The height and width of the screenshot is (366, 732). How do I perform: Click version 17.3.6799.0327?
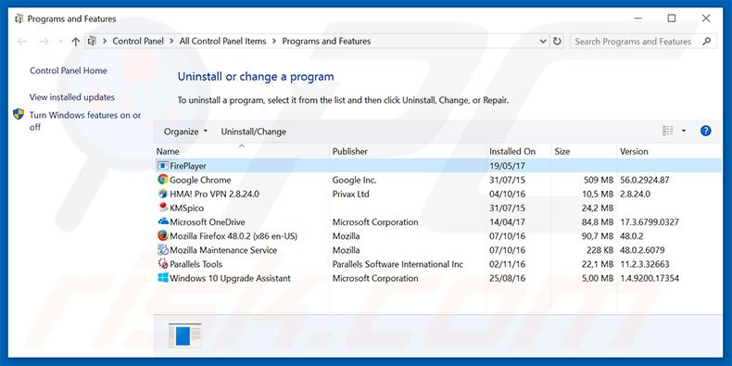(x=650, y=221)
